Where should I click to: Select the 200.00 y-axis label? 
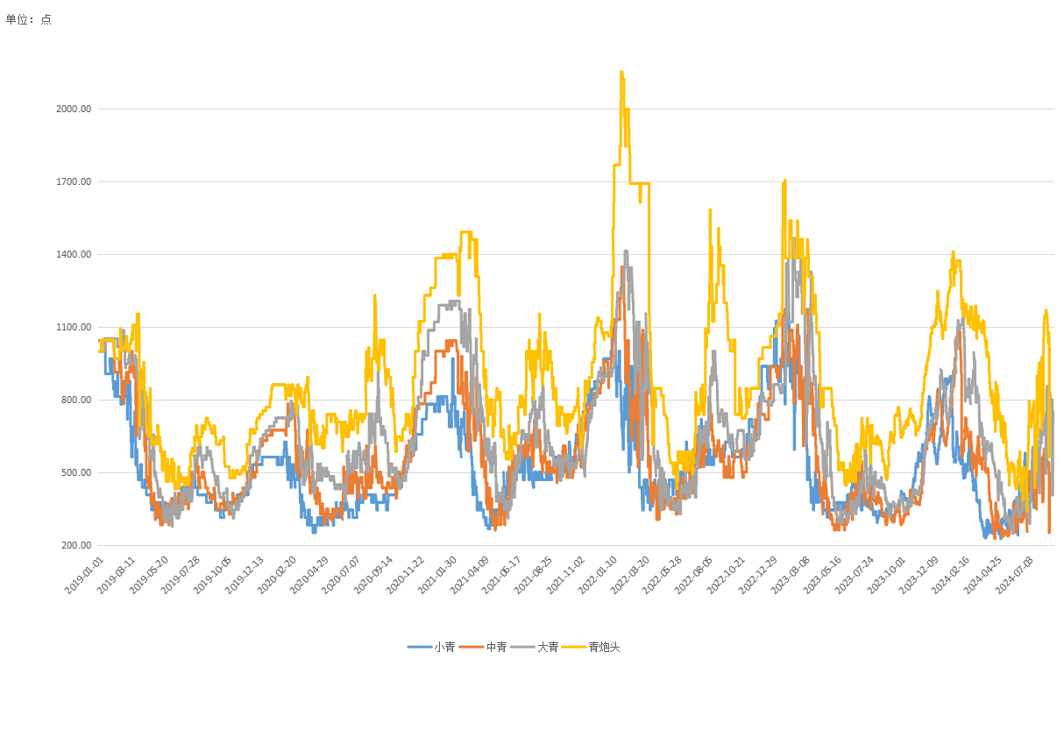coord(74,545)
